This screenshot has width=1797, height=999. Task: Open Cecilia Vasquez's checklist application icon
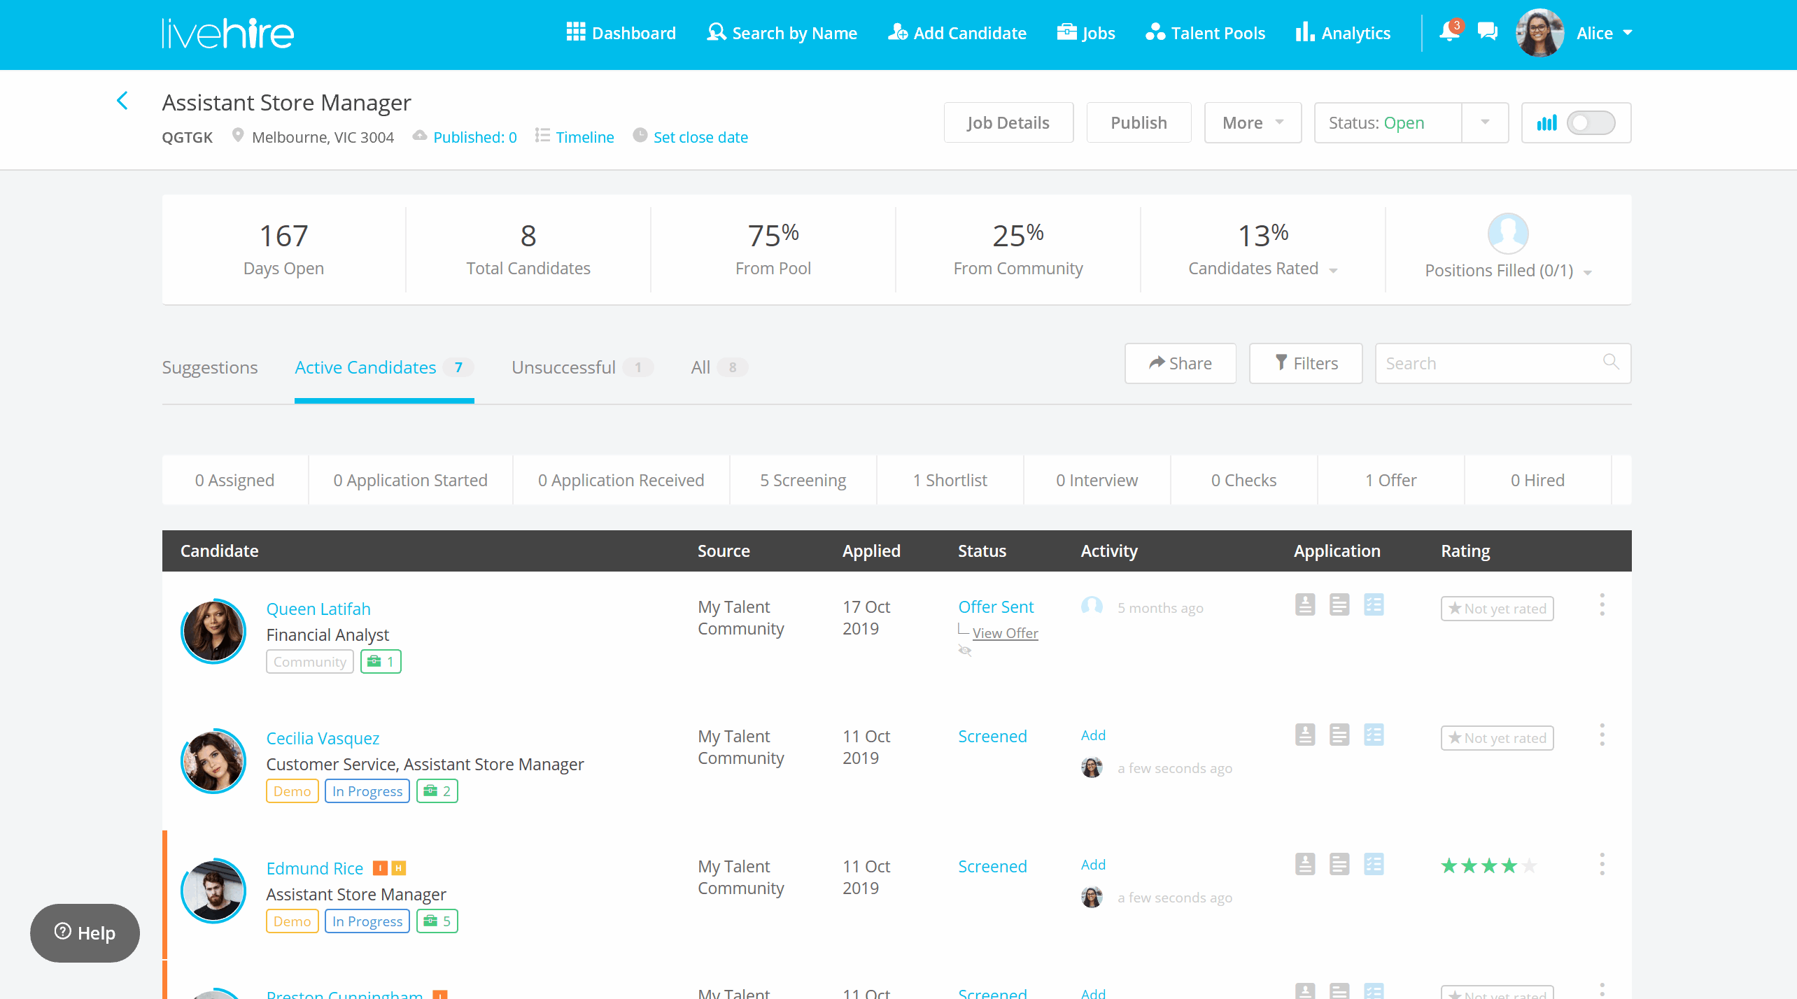(1374, 735)
